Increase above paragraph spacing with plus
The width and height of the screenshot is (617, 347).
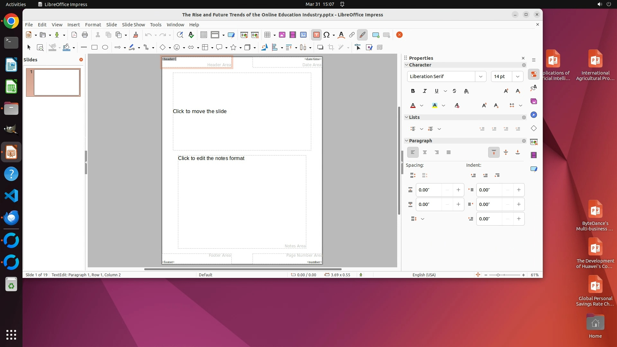(x=458, y=190)
